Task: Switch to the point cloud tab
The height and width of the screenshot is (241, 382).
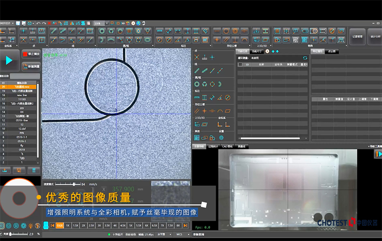Action: tap(331, 51)
